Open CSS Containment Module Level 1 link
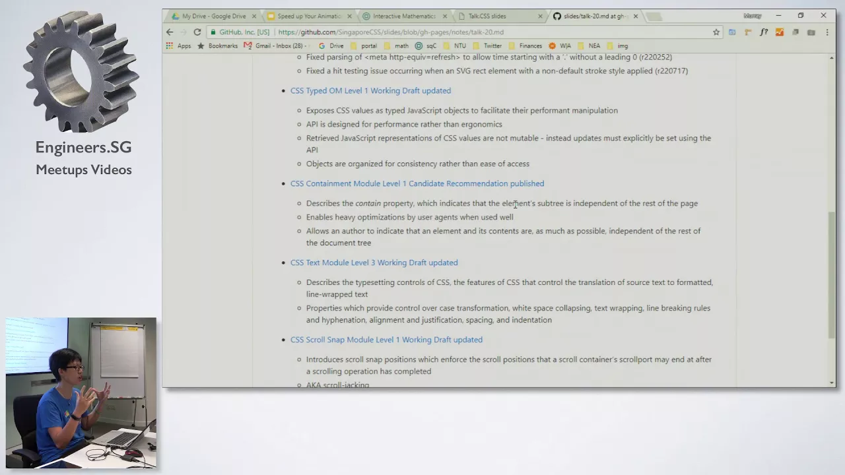845x475 pixels. point(417,183)
